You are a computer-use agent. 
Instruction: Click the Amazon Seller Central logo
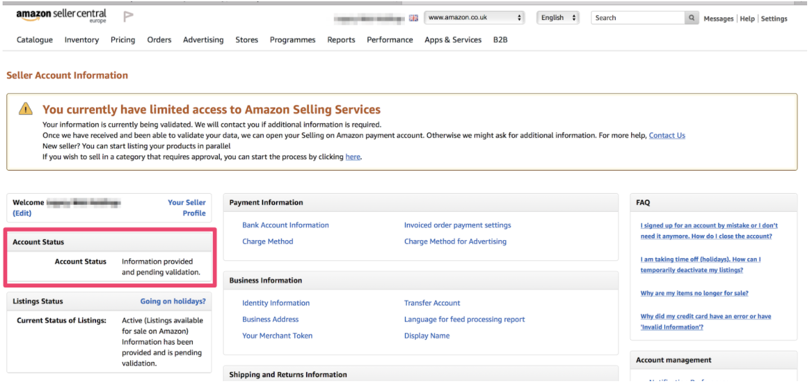(61, 15)
